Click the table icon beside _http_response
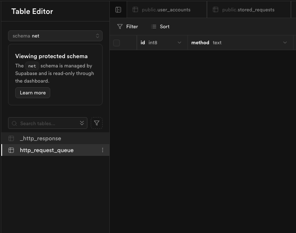The width and height of the screenshot is (296, 233). (11, 139)
